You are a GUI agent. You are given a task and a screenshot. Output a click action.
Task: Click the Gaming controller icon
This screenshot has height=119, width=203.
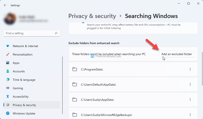pos(8,88)
